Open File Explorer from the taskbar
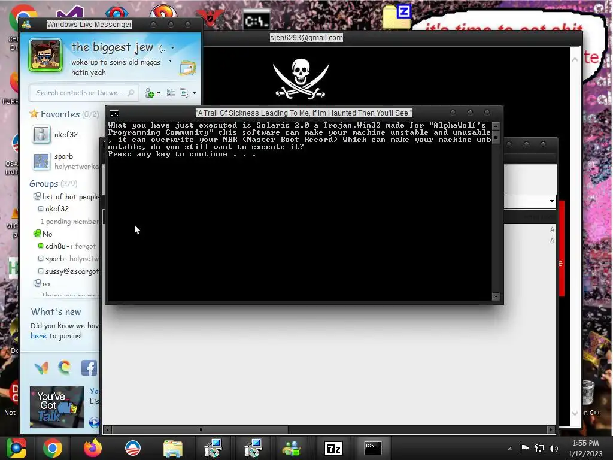Image resolution: width=613 pixels, height=460 pixels. click(173, 449)
